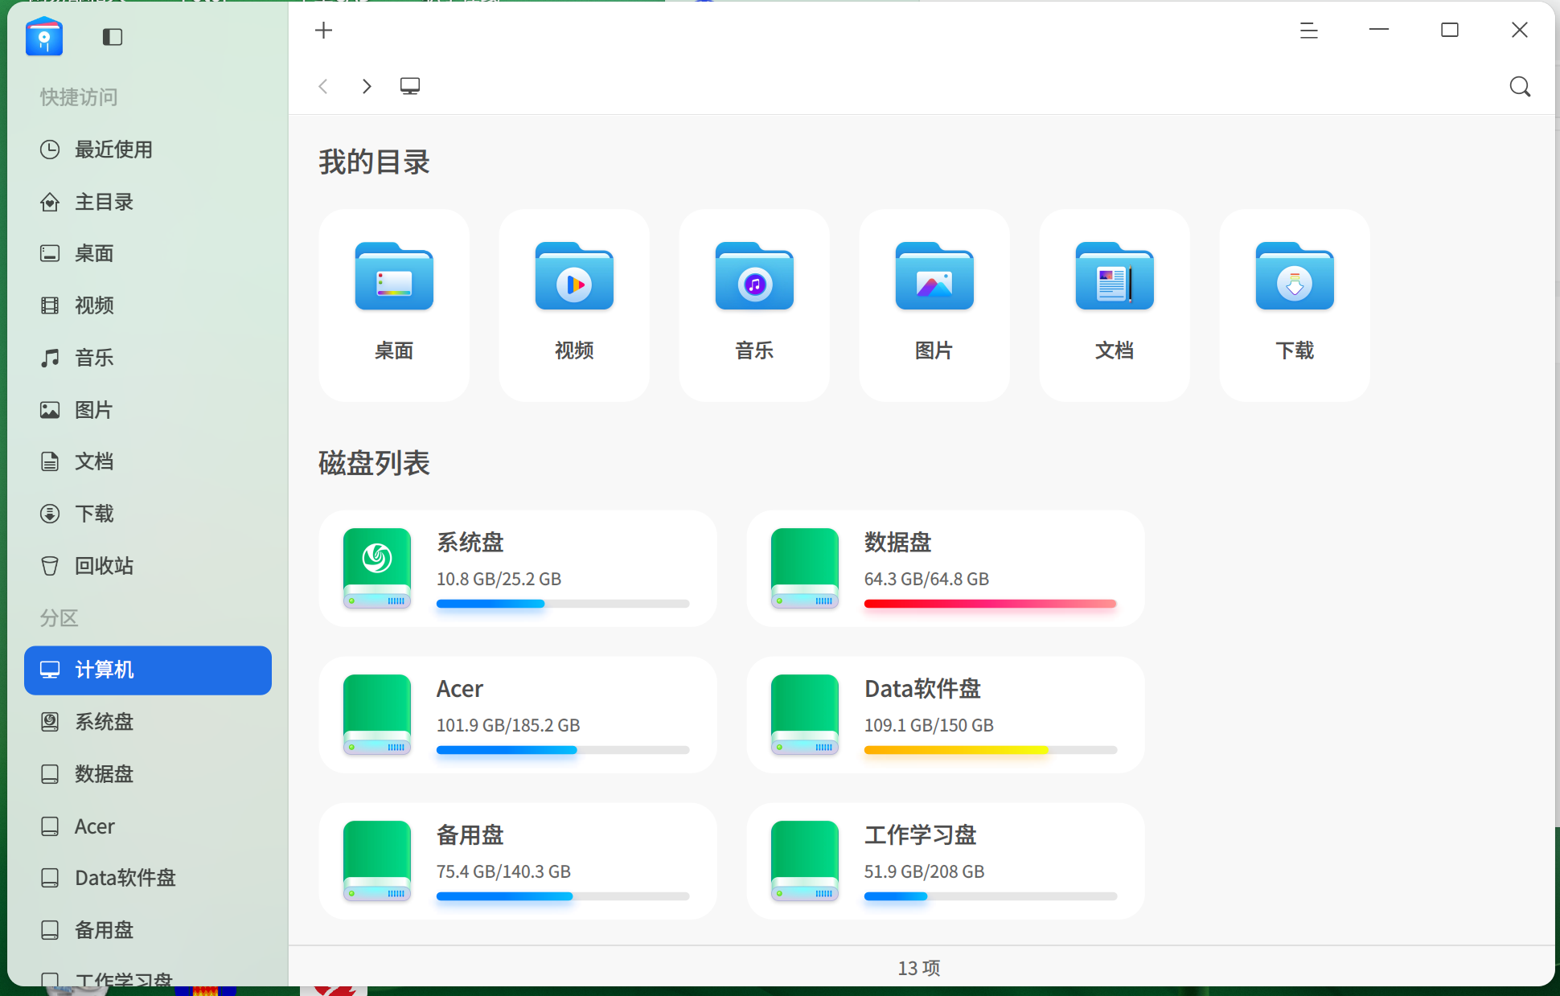Click the search magnifier icon
The width and height of the screenshot is (1560, 996).
pos(1520,86)
